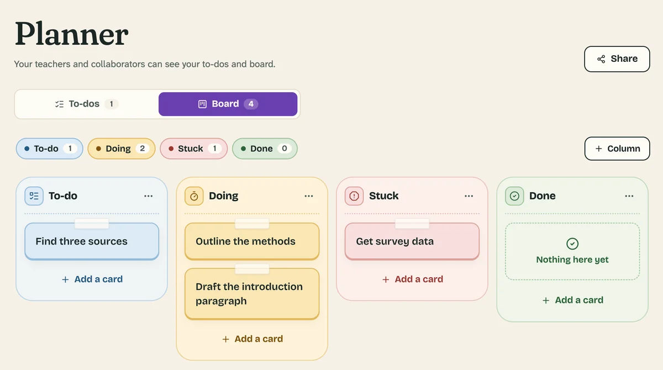
Task: Toggle the Stuck filter chip
Action: tap(193, 149)
